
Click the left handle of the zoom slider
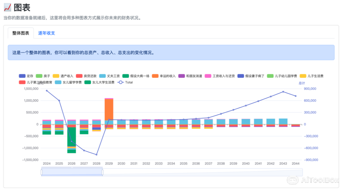[42, 172]
